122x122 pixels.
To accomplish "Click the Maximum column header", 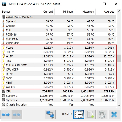I will (85, 12).
